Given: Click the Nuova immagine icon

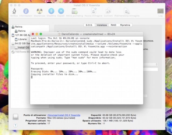Looking at the screenshot, I should (x=94, y=11).
